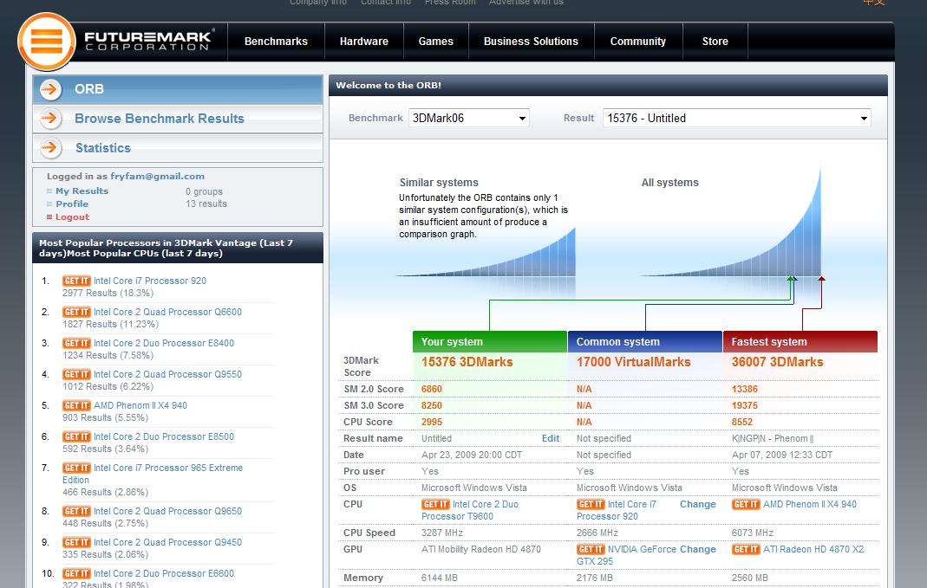Open the Benchmarks menu
Screen dimensions: 927x588
(276, 42)
